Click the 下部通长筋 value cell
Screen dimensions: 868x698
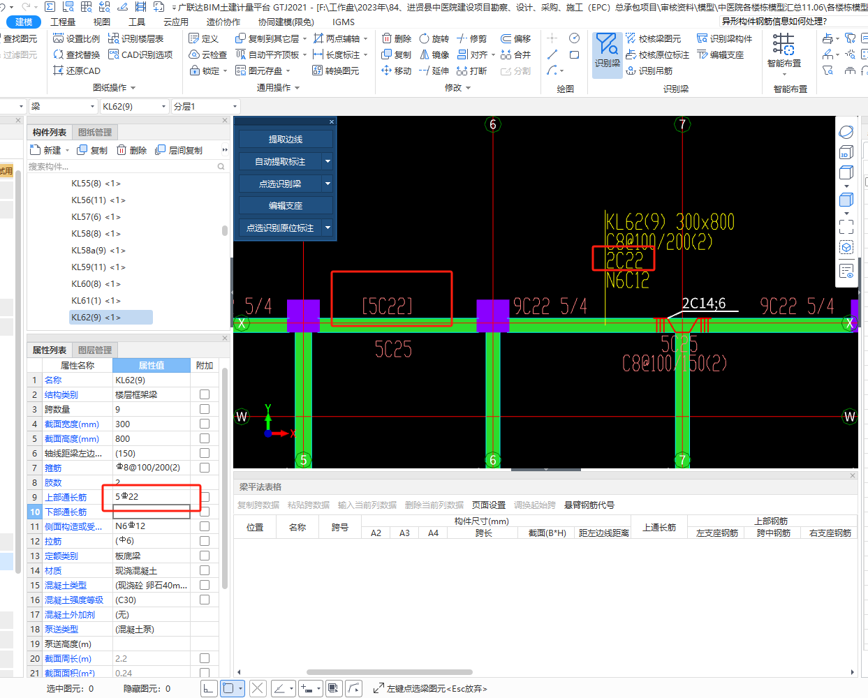tap(152, 512)
